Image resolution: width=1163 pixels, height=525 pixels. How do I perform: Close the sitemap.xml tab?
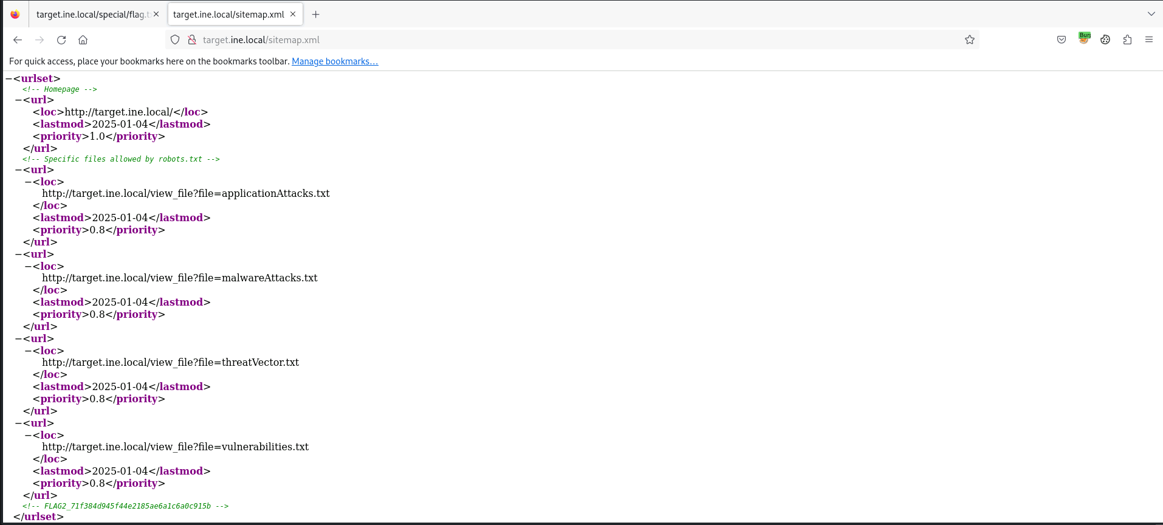coord(293,14)
